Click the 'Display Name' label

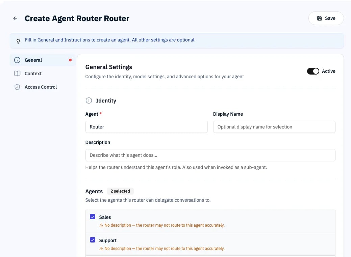tap(228, 114)
